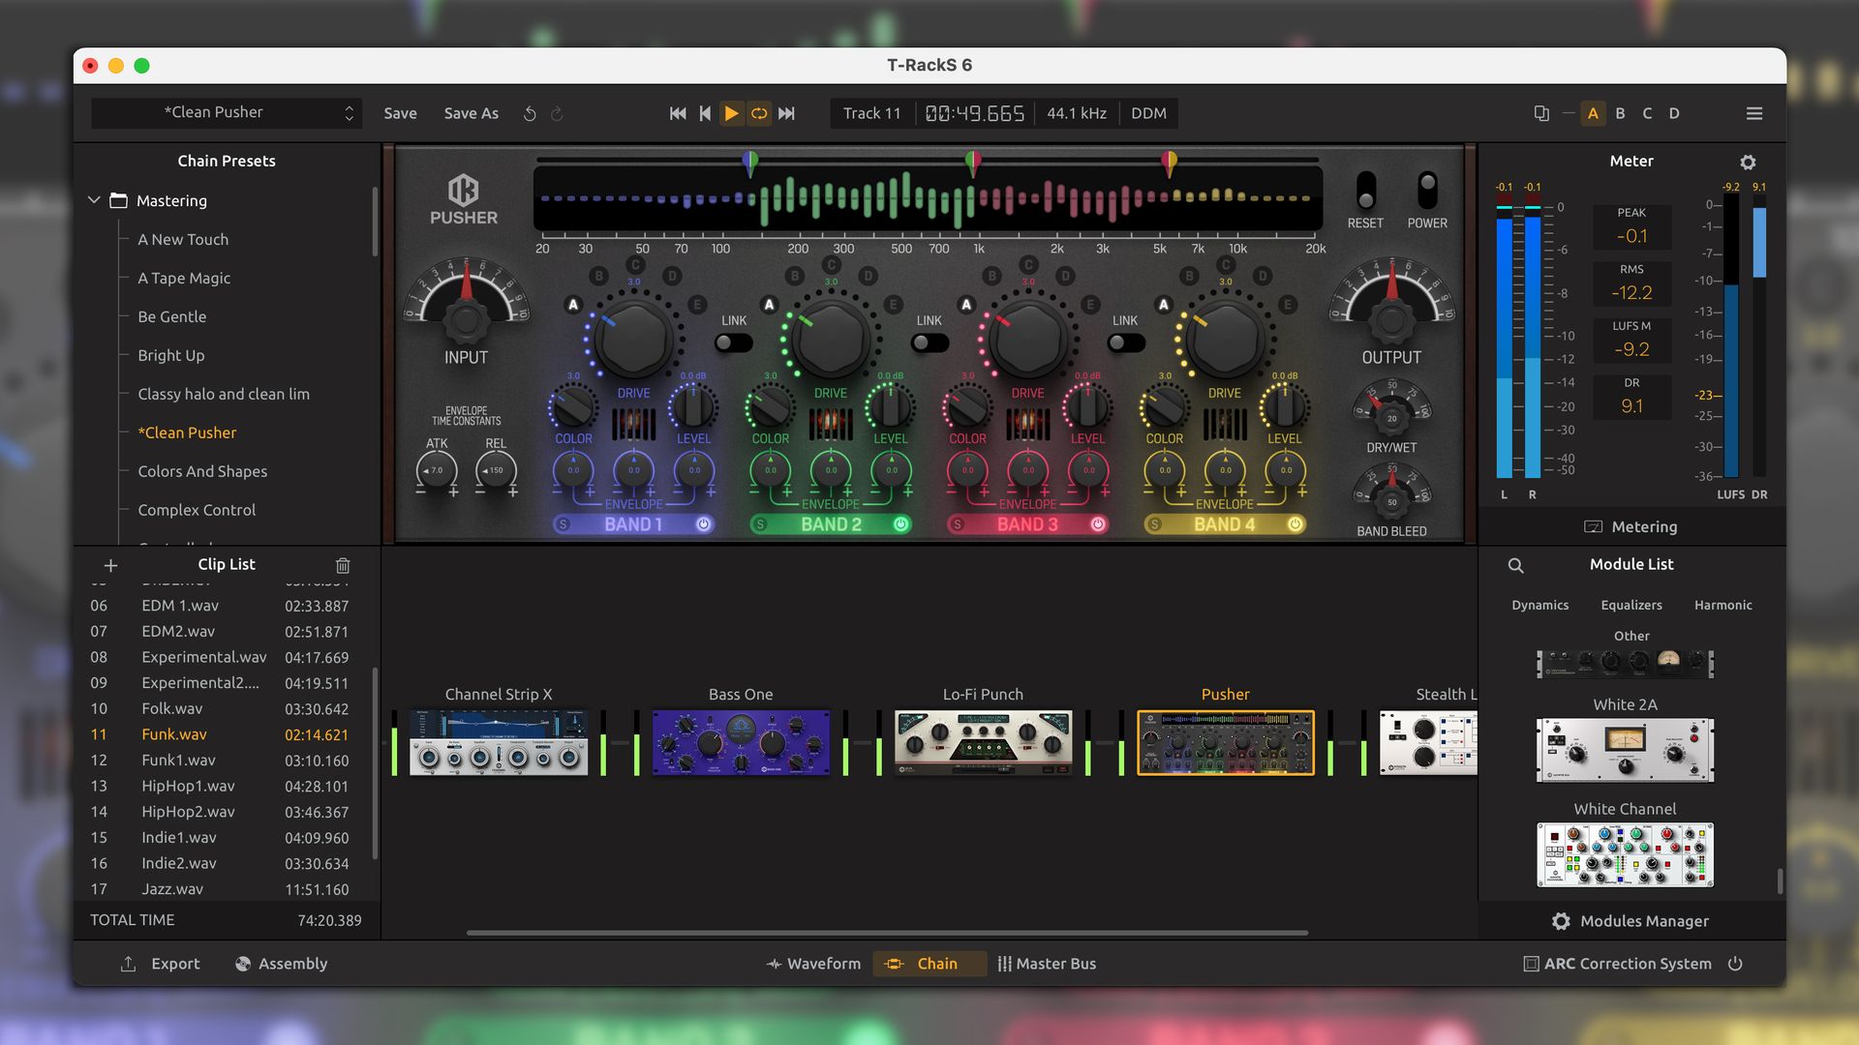Click Save As for the chain preset
The height and width of the screenshot is (1045, 1859).
(471, 113)
